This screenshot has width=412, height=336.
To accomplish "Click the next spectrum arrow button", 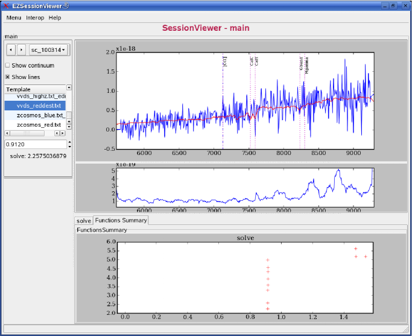I will point(21,49).
